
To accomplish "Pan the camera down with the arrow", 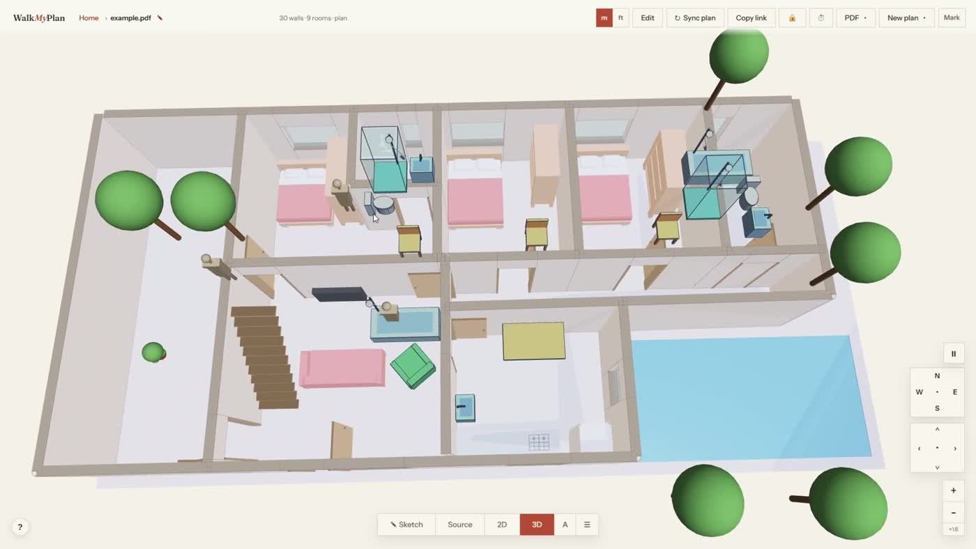I will (937, 467).
